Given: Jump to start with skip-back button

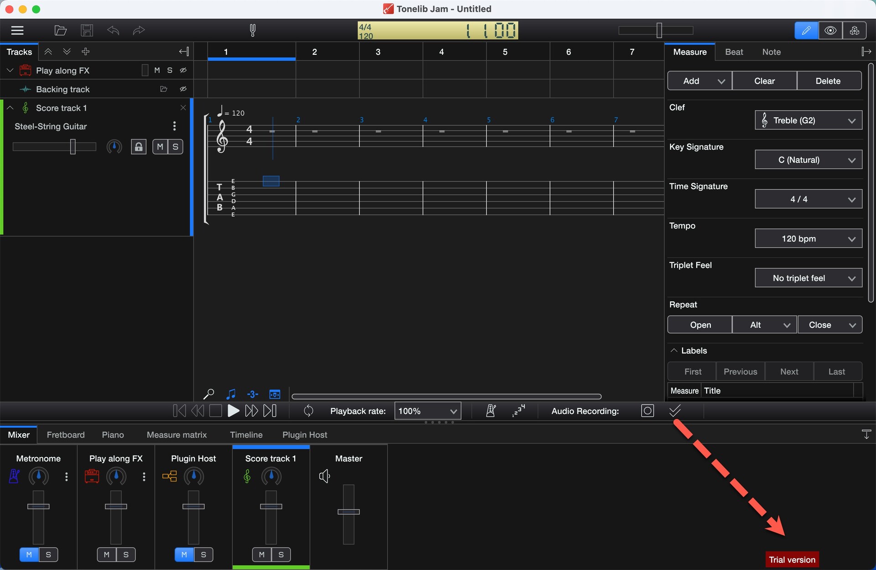Looking at the screenshot, I should point(179,411).
